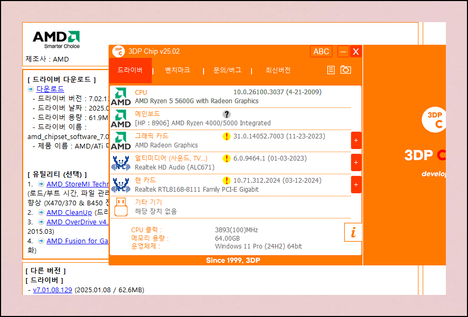Expand the 그래픽 카드 plus button
The image size is (468, 317).
[356, 141]
